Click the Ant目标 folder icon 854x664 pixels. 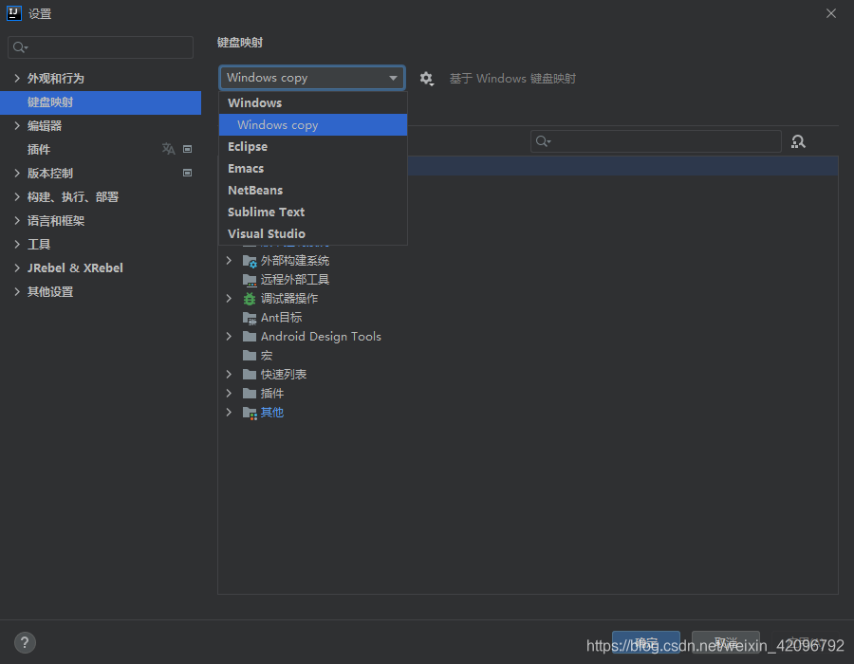click(250, 318)
